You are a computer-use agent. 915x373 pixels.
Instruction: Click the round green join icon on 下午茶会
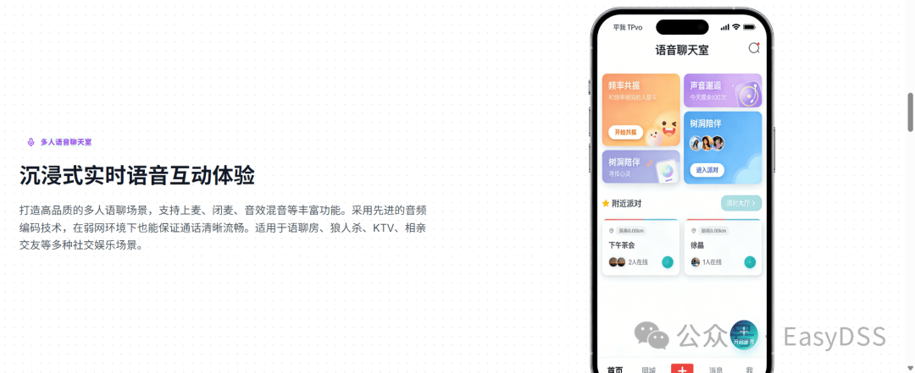[x=668, y=262]
